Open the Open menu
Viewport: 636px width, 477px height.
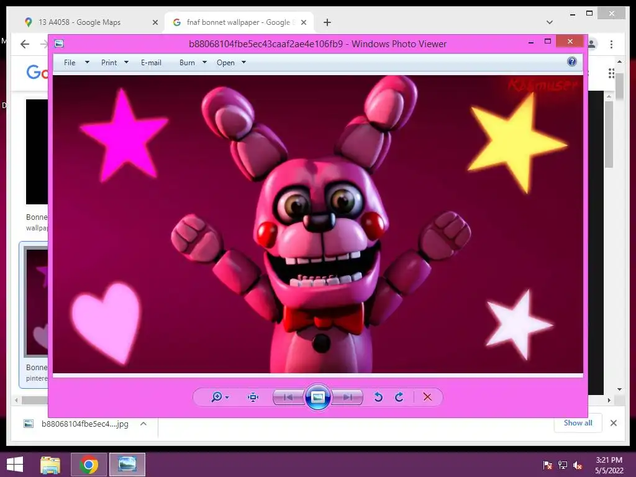pos(225,63)
